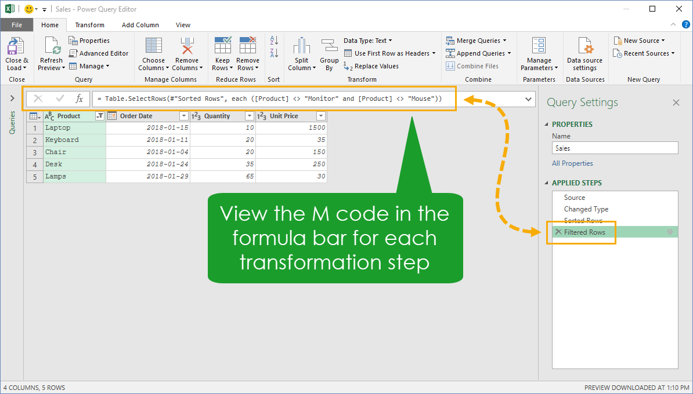Click the Quantity column type icon
Image resolution: width=693 pixels, height=394 pixels.
196,116
